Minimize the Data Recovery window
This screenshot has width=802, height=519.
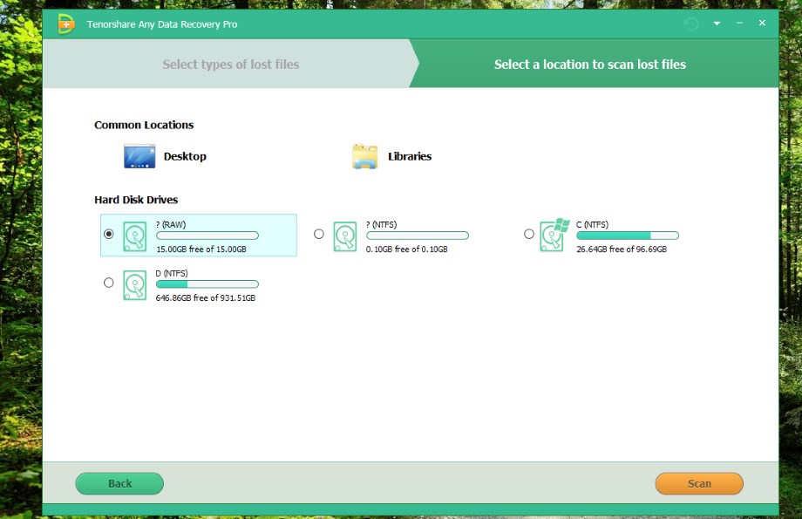pyautogui.click(x=739, y=24)
